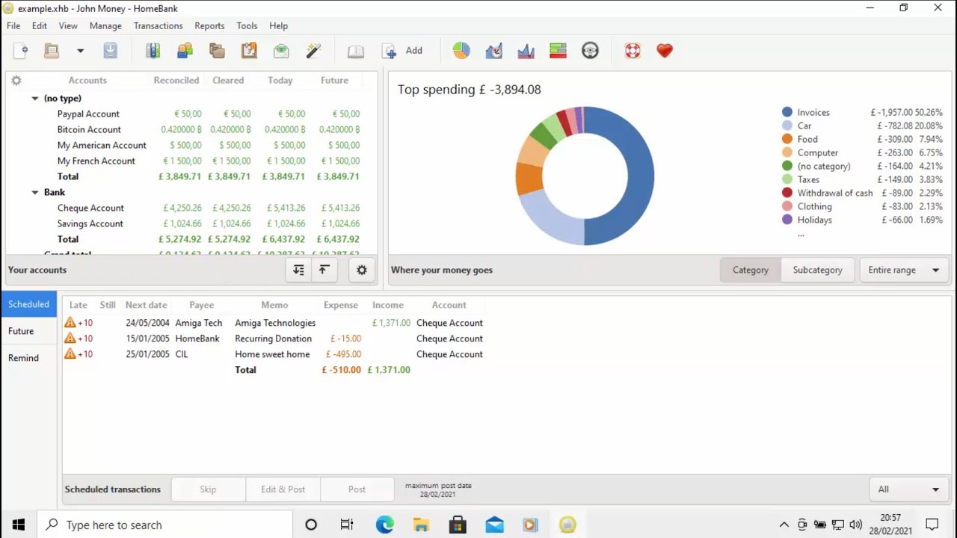Open the Reports menu

click(x=209, y=25)
